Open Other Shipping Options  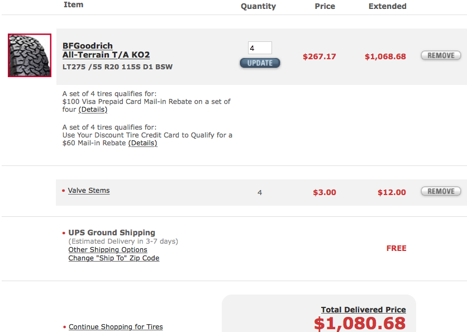click(108, 249)
